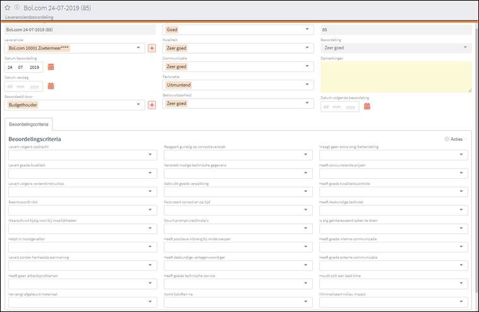The width and height of the screenshot is (479, 312).
Task: Expand the Facturatie dropdown showing Uitmuntend
Action: (307, 85)
